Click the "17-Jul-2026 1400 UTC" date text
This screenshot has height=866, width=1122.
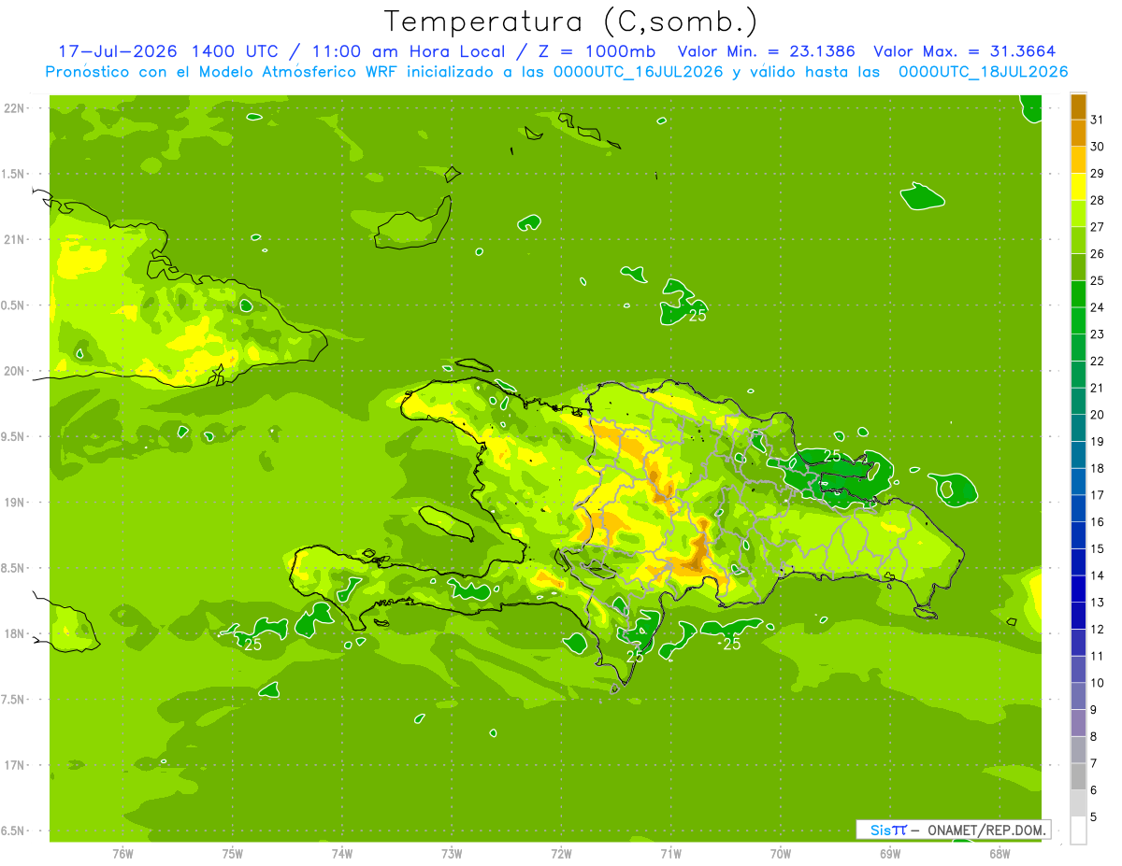point(168,51)
